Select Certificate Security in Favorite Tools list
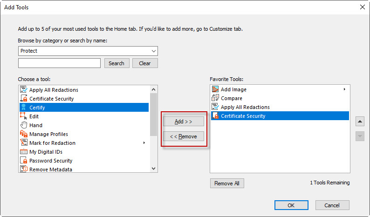Screen dimensions: 370x217 pos(243,116)
